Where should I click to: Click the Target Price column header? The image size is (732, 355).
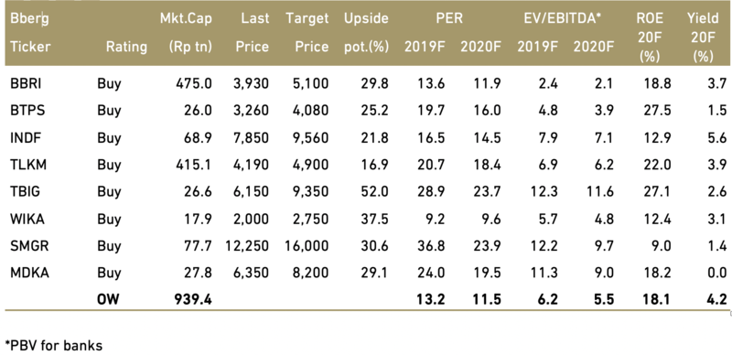(307, 32)
